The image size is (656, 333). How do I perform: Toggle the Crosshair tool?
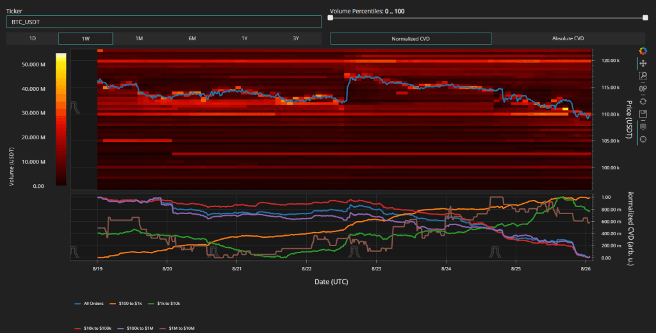643,139
